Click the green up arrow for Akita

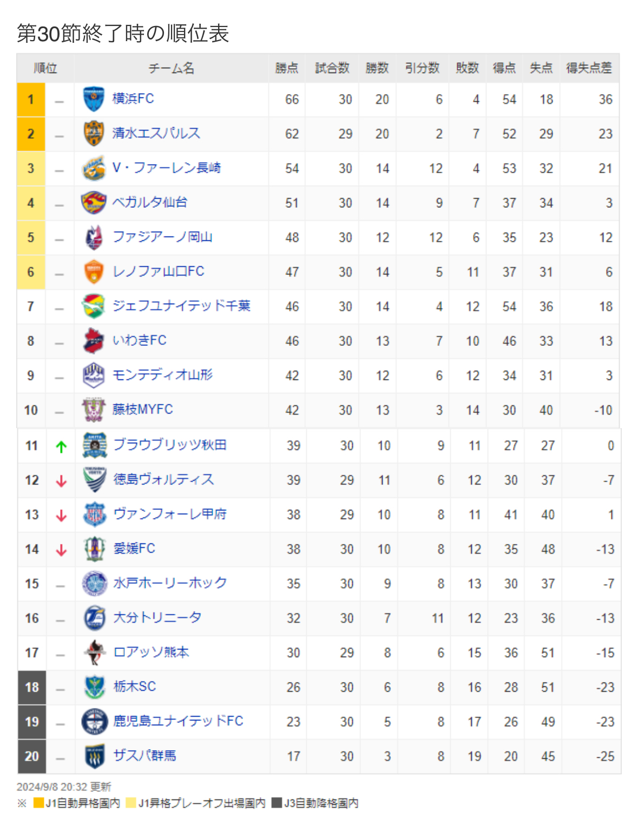click(x=61, y=447)
